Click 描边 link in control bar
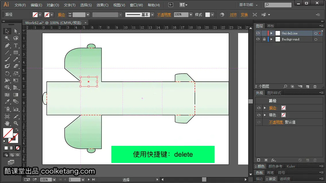The width and height of the screenshot is (326, 183). coord(61,15)
